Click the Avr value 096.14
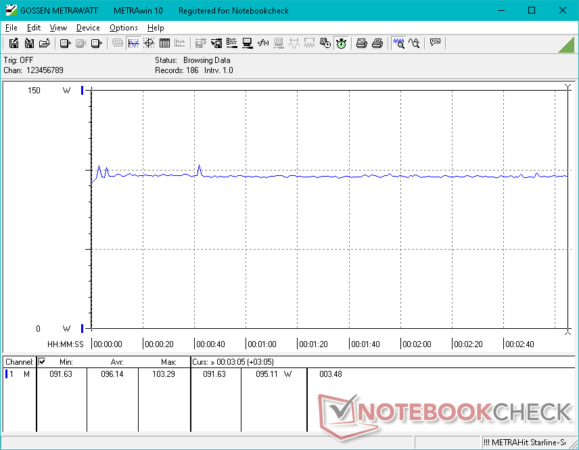The width and height of the screenshot is (579, 450). coord(112,374)
